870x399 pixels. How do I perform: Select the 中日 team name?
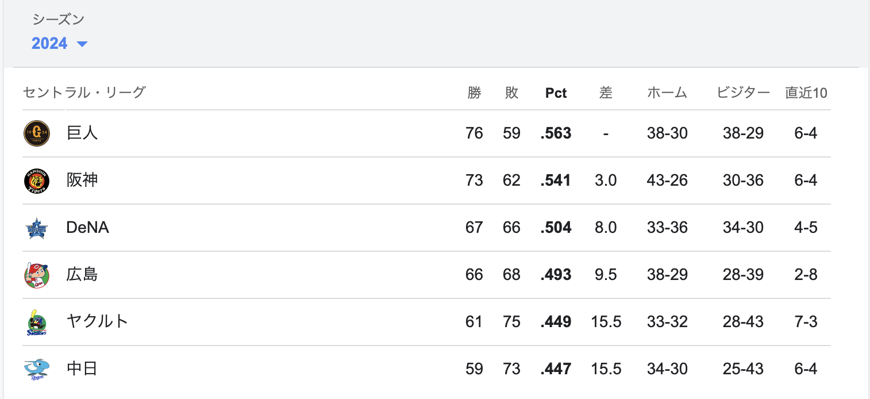coord(82,369)
